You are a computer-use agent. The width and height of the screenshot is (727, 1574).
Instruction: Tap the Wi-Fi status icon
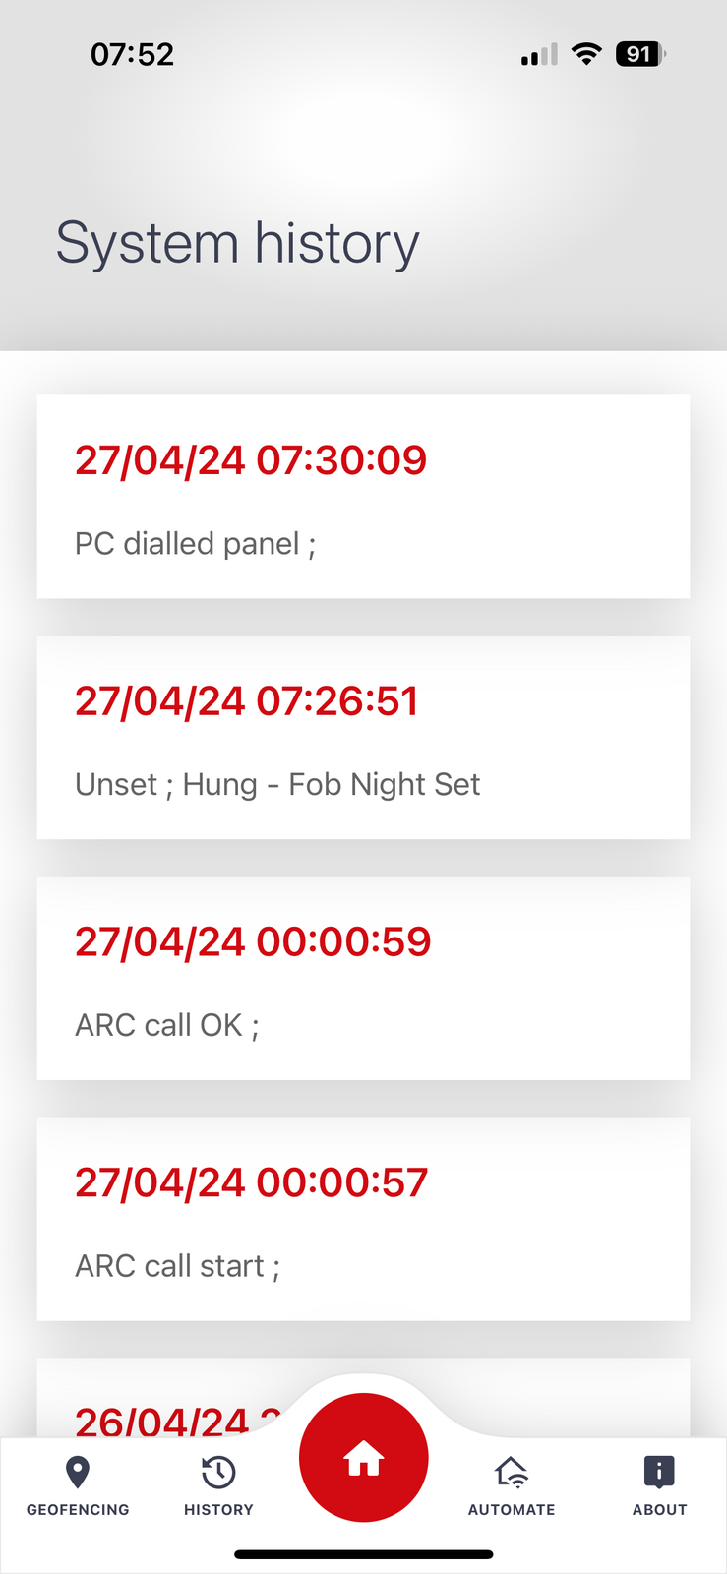pos(586,54)
